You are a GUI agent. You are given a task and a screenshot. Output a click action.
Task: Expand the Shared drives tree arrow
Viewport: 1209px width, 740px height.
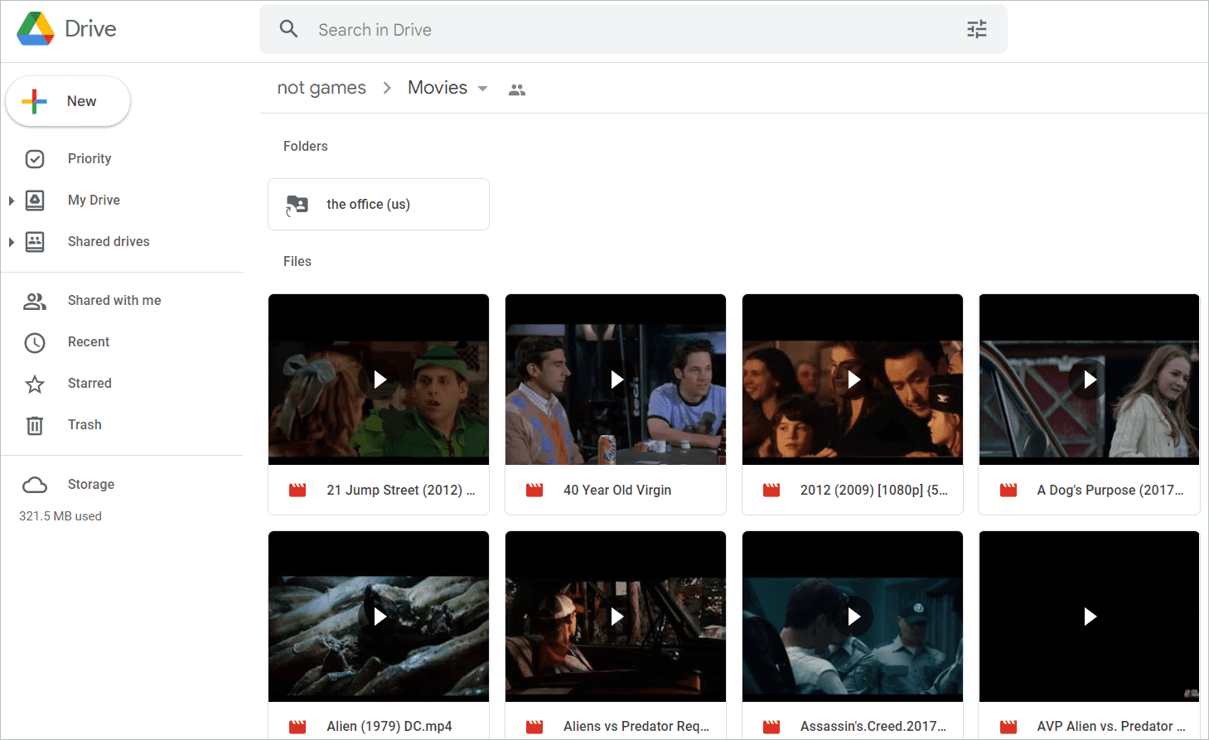coord(12,242)
